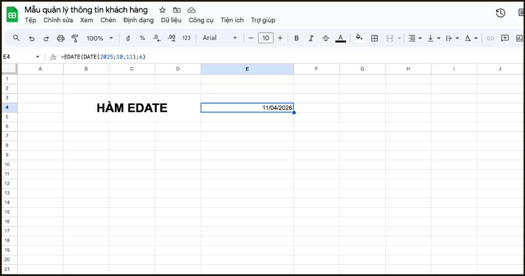
Task: Open the search menus magnifier
Action: click(16, 38)
